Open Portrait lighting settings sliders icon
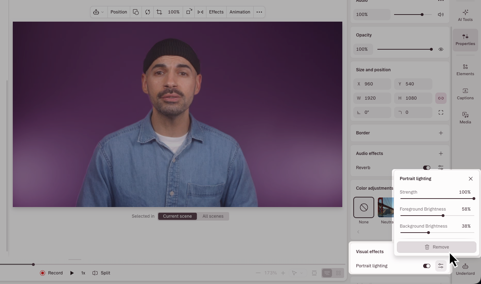The image size is (481, 284). coord(441,266)
